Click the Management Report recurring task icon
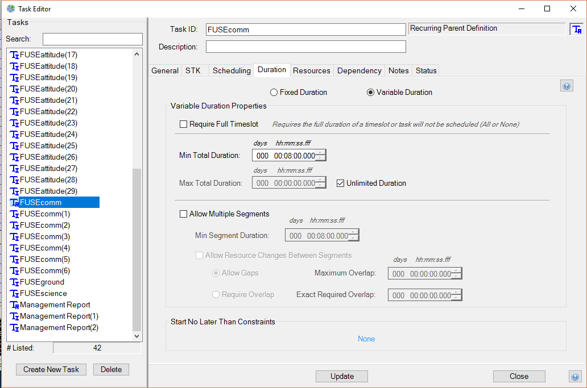This screenshot has height=388, width=587. click(15, 305)
